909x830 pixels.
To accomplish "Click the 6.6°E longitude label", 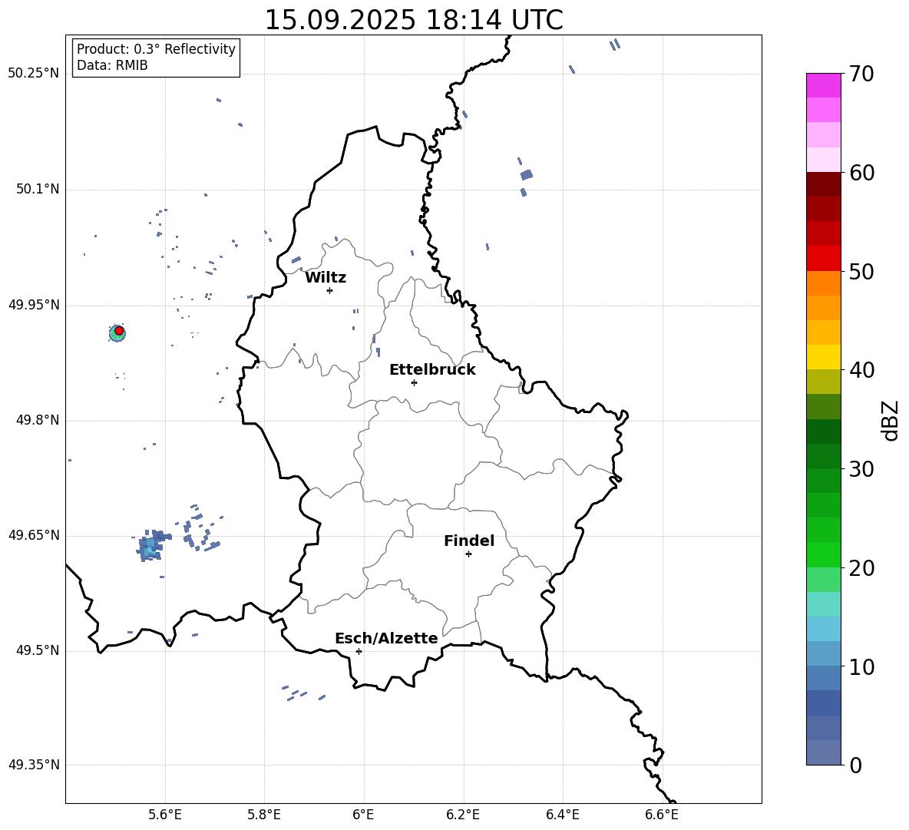I will click(x=662, y=815).
